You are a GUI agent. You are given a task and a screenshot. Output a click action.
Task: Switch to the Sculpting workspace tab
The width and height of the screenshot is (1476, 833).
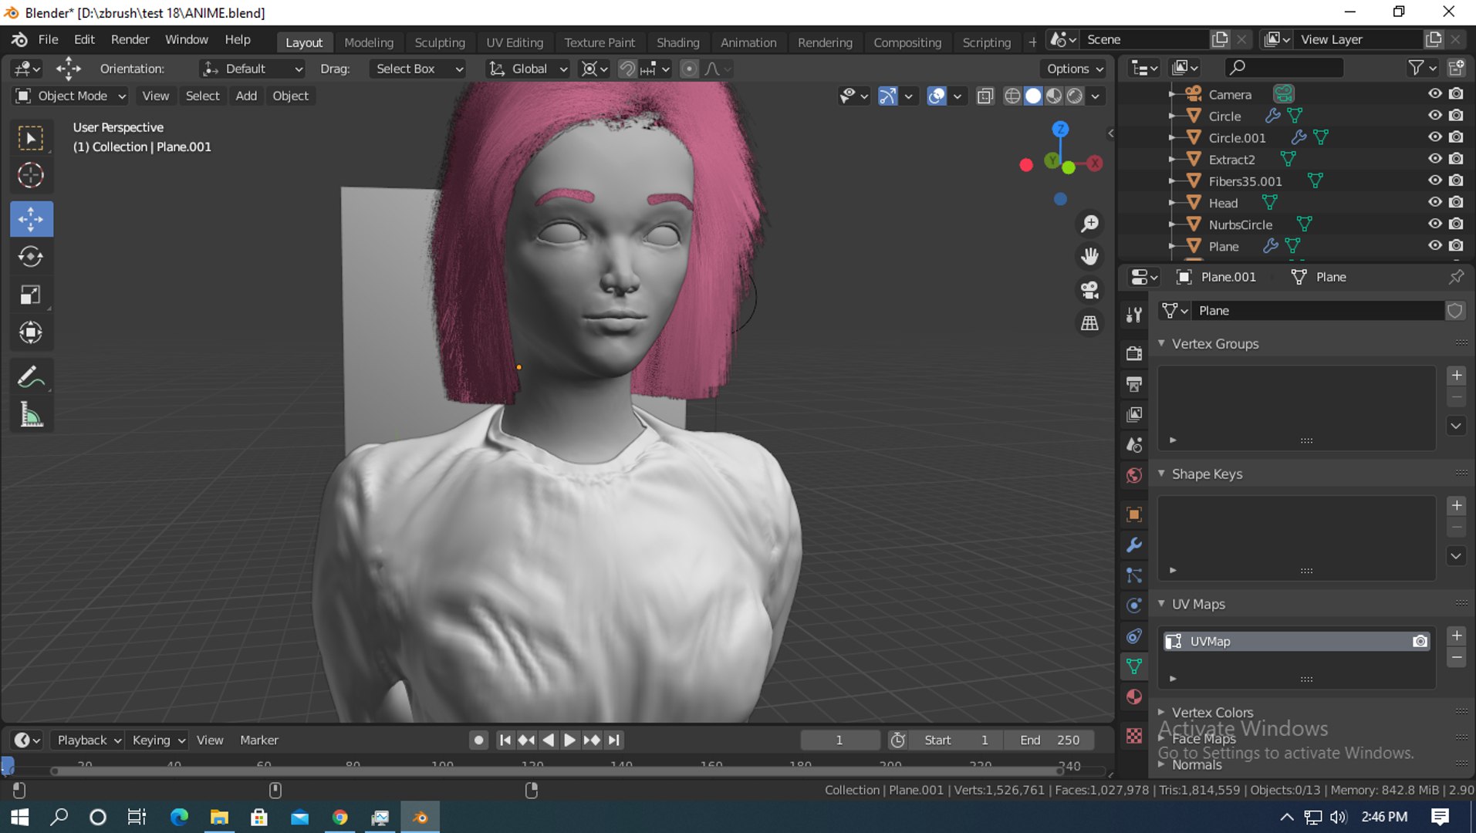pos(440,42)
